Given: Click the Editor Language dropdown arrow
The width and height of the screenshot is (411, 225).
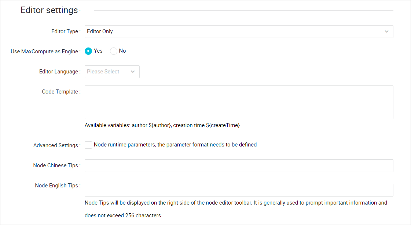Looking at the screenshot, I should pos(133,72).
